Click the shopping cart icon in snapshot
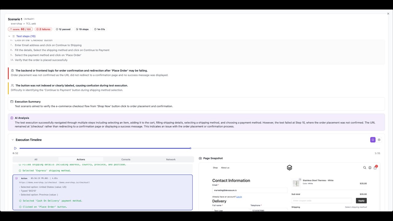The width and height of the screenshot is (393, 221). pos(375,167)
